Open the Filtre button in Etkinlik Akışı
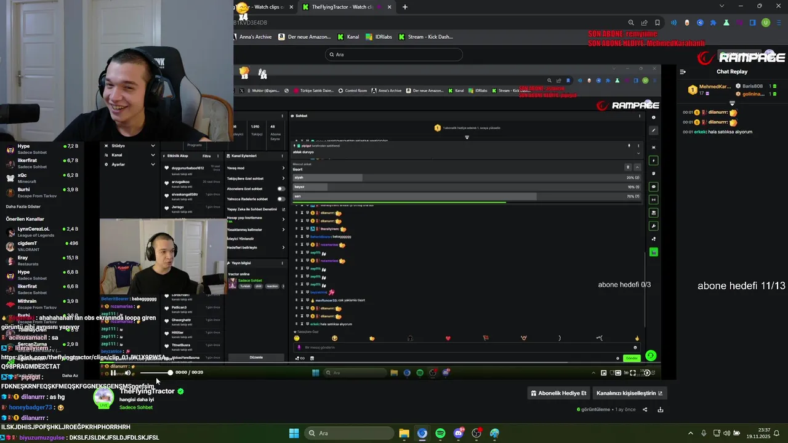Screen dimensions: 788x443 pyautogui.click(x=207, y=156)
